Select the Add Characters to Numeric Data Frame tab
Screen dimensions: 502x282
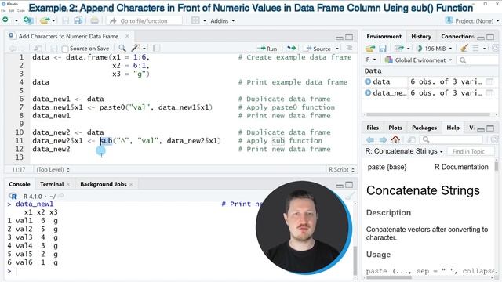point(70,36)
